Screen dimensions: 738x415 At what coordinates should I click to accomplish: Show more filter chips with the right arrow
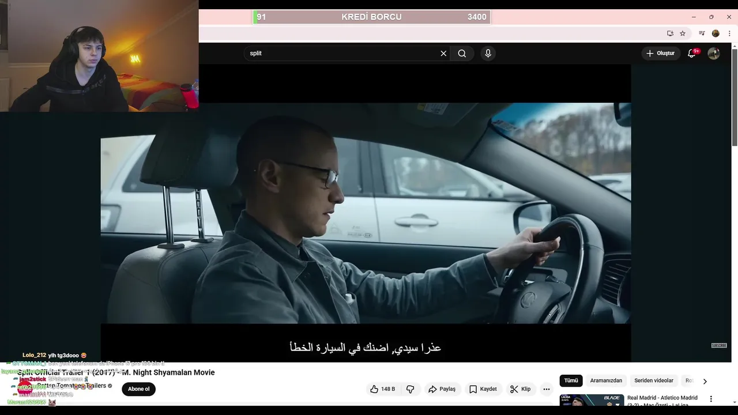pyautogui.click(x=705, y=381)
